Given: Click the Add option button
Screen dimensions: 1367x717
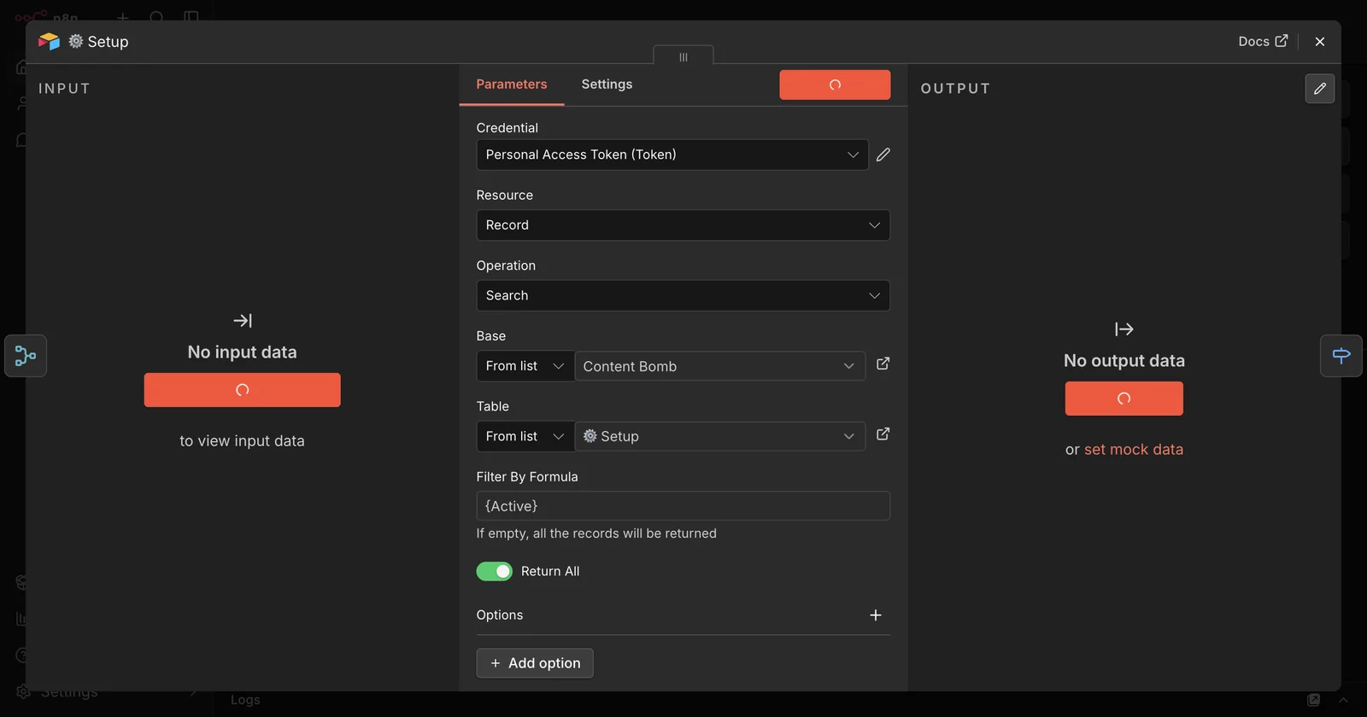Looking at the screenshot, I should [535, 663].
